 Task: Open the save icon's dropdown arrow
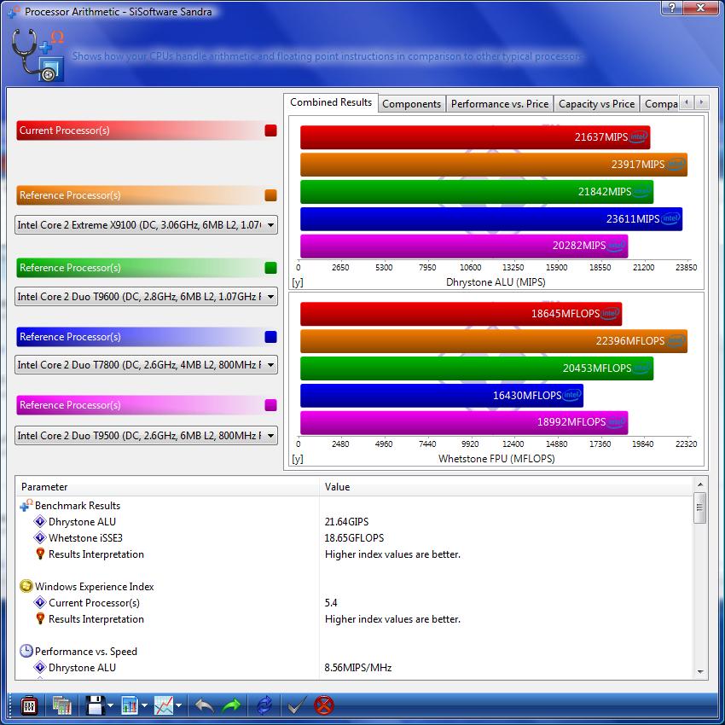click(x=111, y=705)
